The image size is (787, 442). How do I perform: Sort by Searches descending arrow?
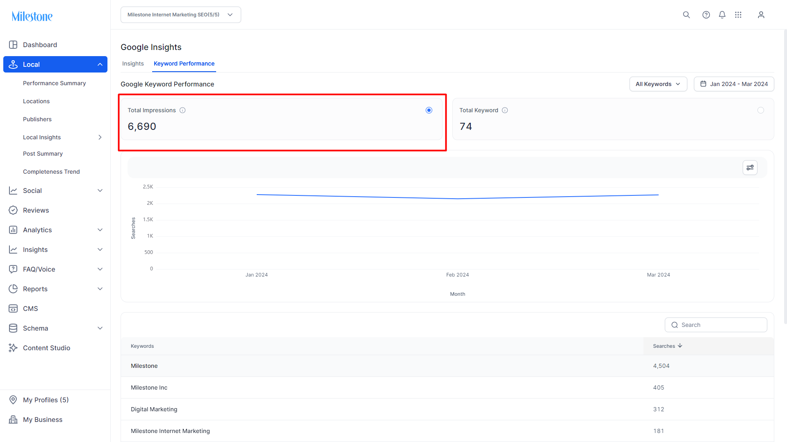pyautogui.click(x=680, y=346)
